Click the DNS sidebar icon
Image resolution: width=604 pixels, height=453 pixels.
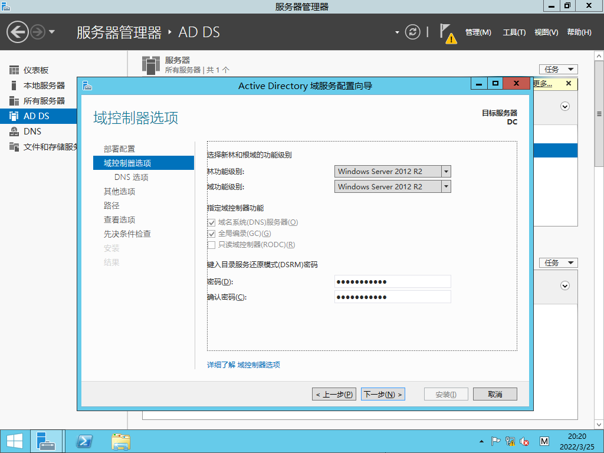(14, 132)
